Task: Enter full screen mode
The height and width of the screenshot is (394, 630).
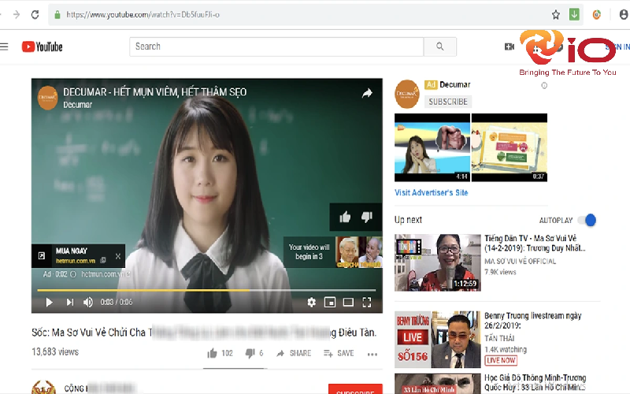Action: pos(367,303)
